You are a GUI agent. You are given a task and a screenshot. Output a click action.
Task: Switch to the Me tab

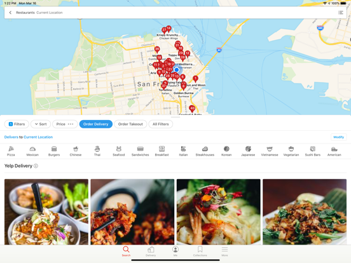point(175,251)
